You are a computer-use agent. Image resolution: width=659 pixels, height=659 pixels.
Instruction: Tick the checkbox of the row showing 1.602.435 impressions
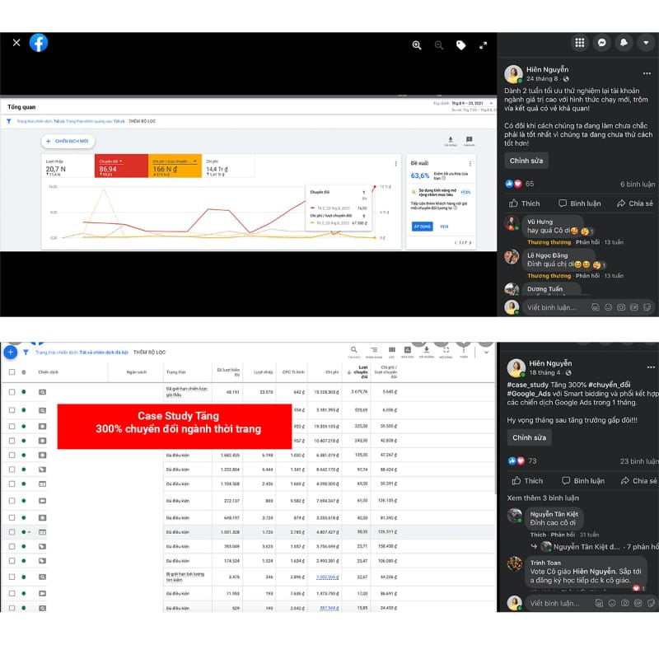click(12, 455)
